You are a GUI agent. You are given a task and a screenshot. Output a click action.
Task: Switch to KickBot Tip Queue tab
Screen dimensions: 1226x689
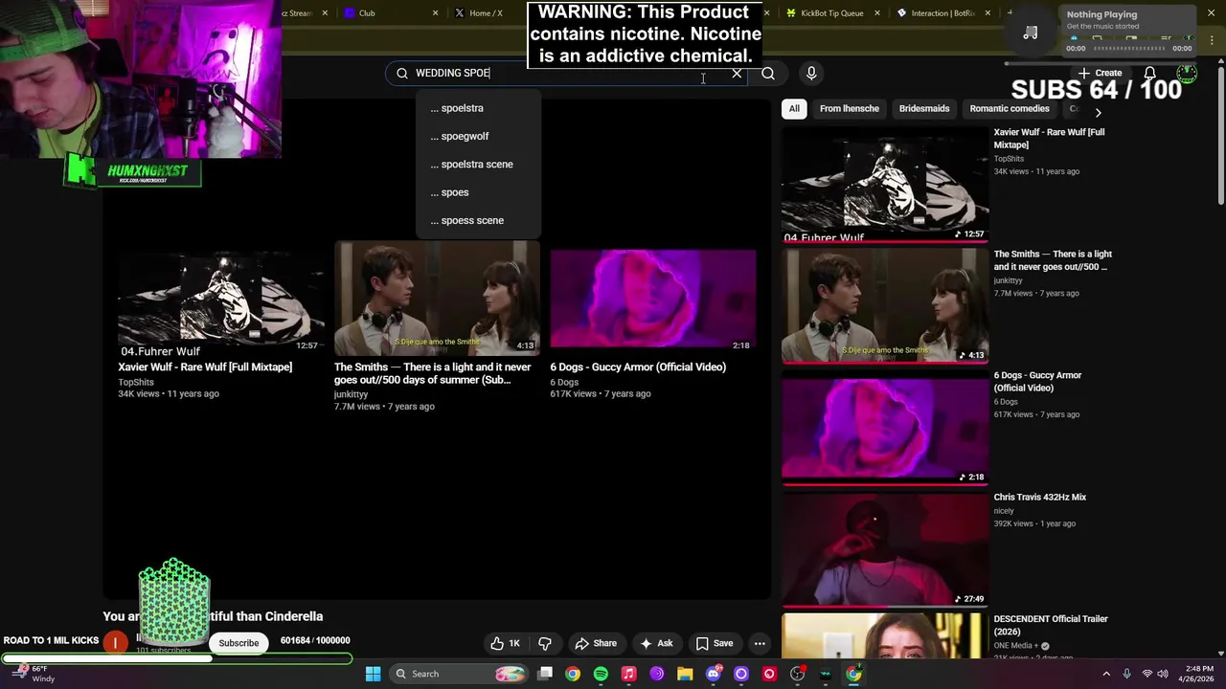pos(831,13)
